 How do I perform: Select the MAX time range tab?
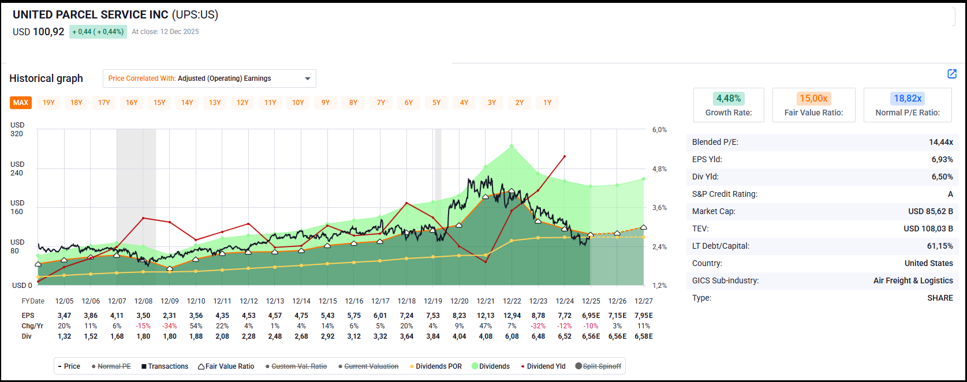[x=21, y=103]
